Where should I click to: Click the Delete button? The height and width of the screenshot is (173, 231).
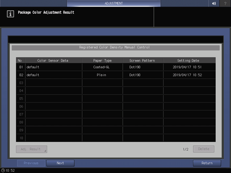(x=204, y=149)
